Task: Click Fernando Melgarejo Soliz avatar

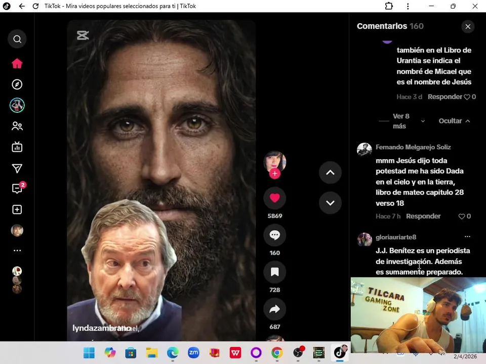Action: [364, 150]
